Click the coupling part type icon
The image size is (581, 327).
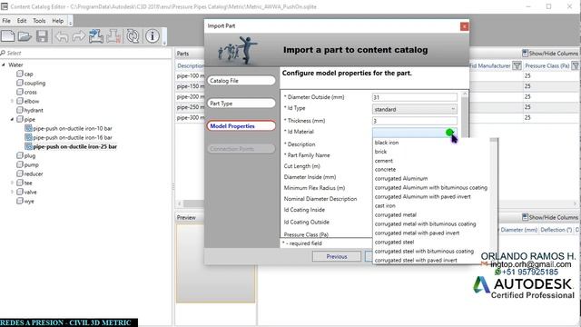[20, 83]
